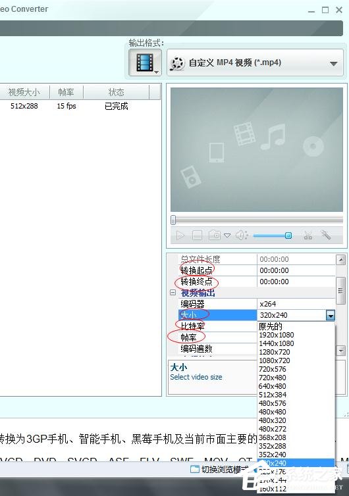
Task: Choose 480x576 in the size list
Action: click(296, 403)
